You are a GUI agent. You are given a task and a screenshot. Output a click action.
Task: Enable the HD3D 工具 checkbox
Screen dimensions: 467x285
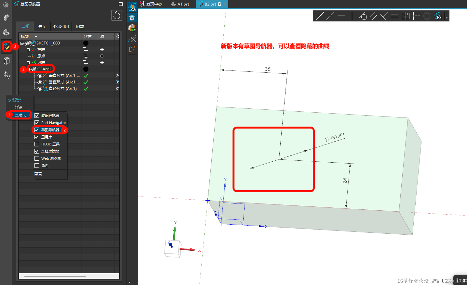[x=37, y=144]
